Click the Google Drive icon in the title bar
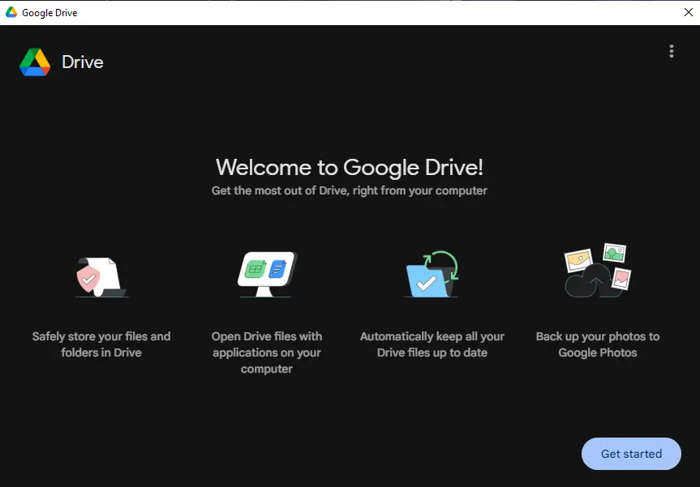 tap(10, 11)
